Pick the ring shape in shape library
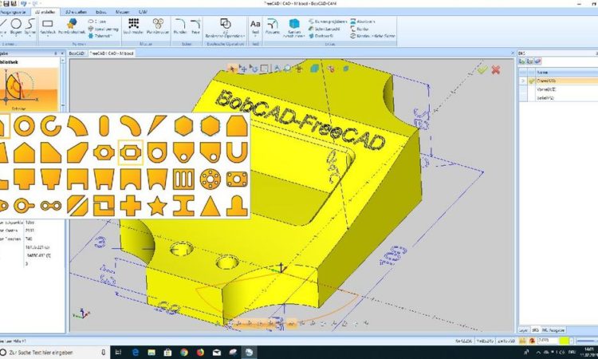The height and width of the screenshot is (359, 598). point(25,126)
